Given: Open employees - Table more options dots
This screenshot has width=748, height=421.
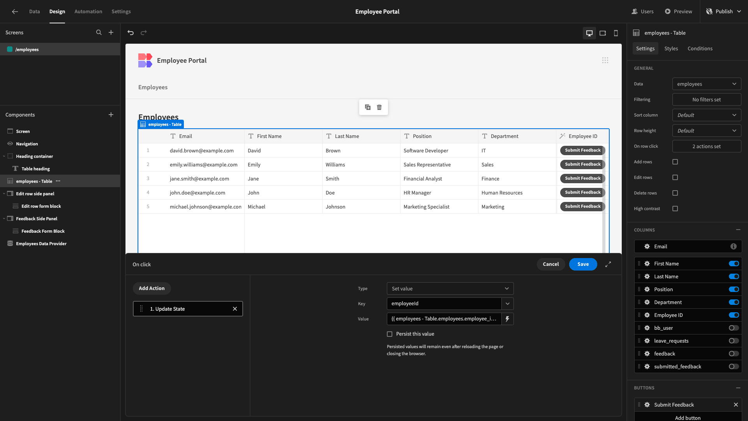Looking at the screenshot, I should pyautogui.click(x=58, y=181).
